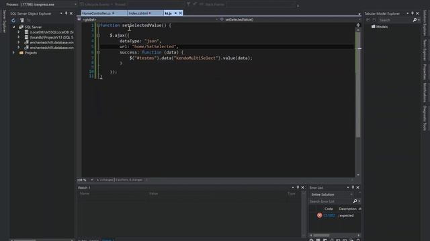Open the editor zoom level dropdown
The width and height of the screenshot is (430, 241).
tap(92, 180)
